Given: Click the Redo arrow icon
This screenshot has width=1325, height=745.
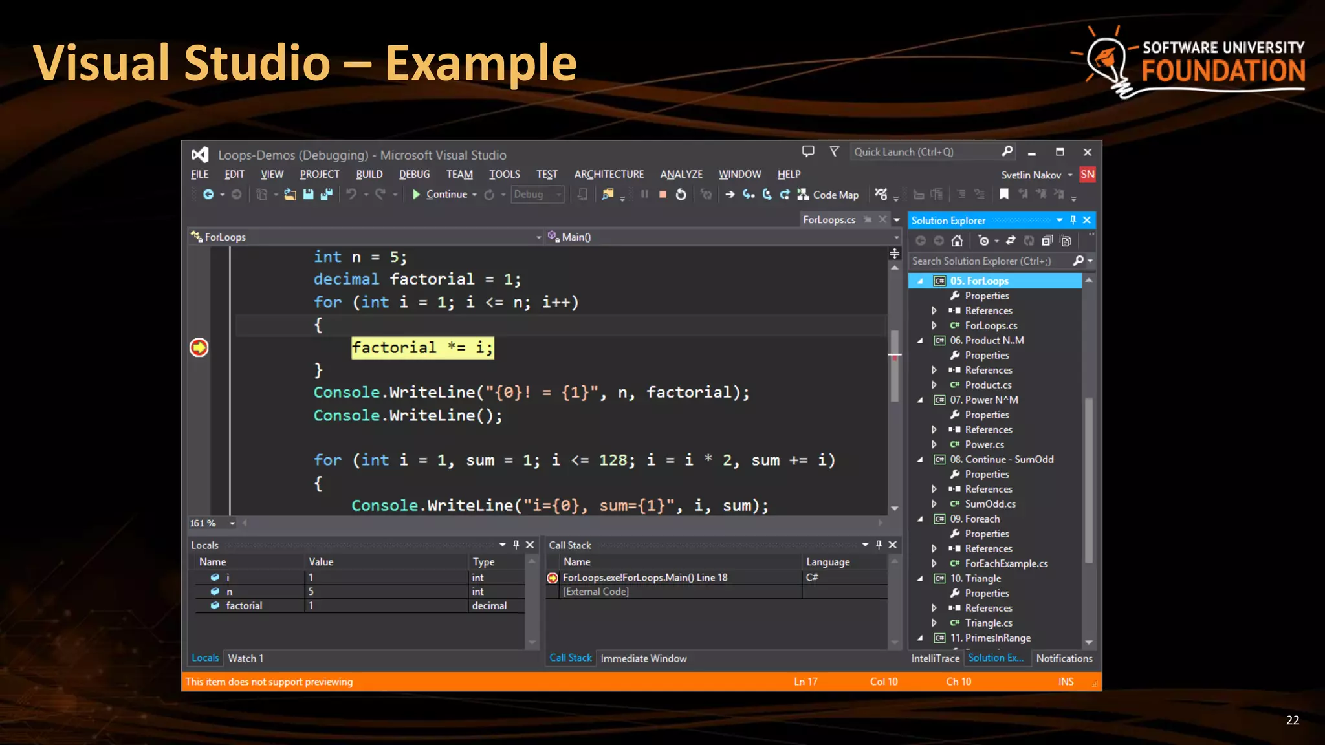Looking at the screenshot, I should tap(380, 195).
